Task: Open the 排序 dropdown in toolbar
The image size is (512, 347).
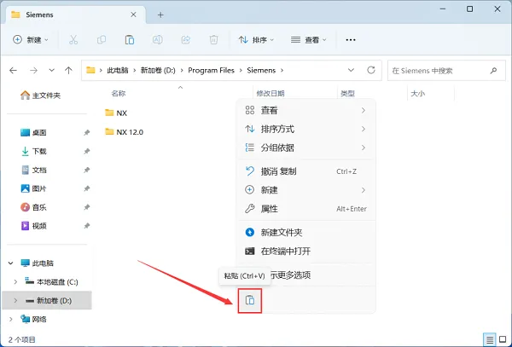Action: click(256, 40)
